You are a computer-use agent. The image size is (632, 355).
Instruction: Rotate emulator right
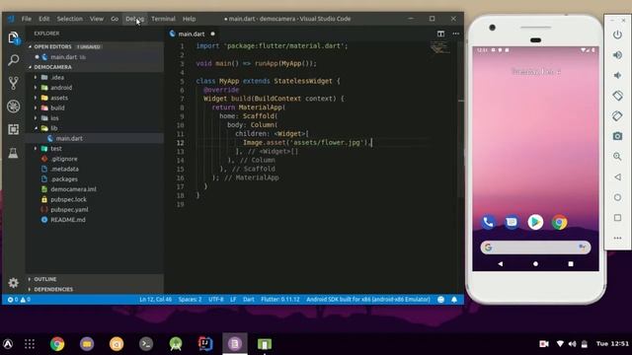tap(617, 116)
